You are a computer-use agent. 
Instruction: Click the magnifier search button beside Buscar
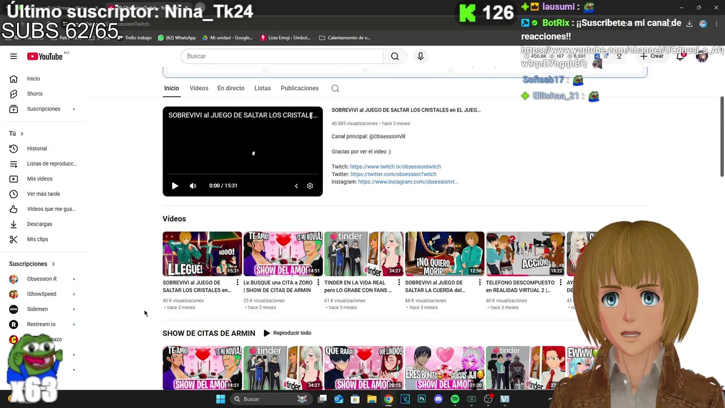tap(395, 56)
